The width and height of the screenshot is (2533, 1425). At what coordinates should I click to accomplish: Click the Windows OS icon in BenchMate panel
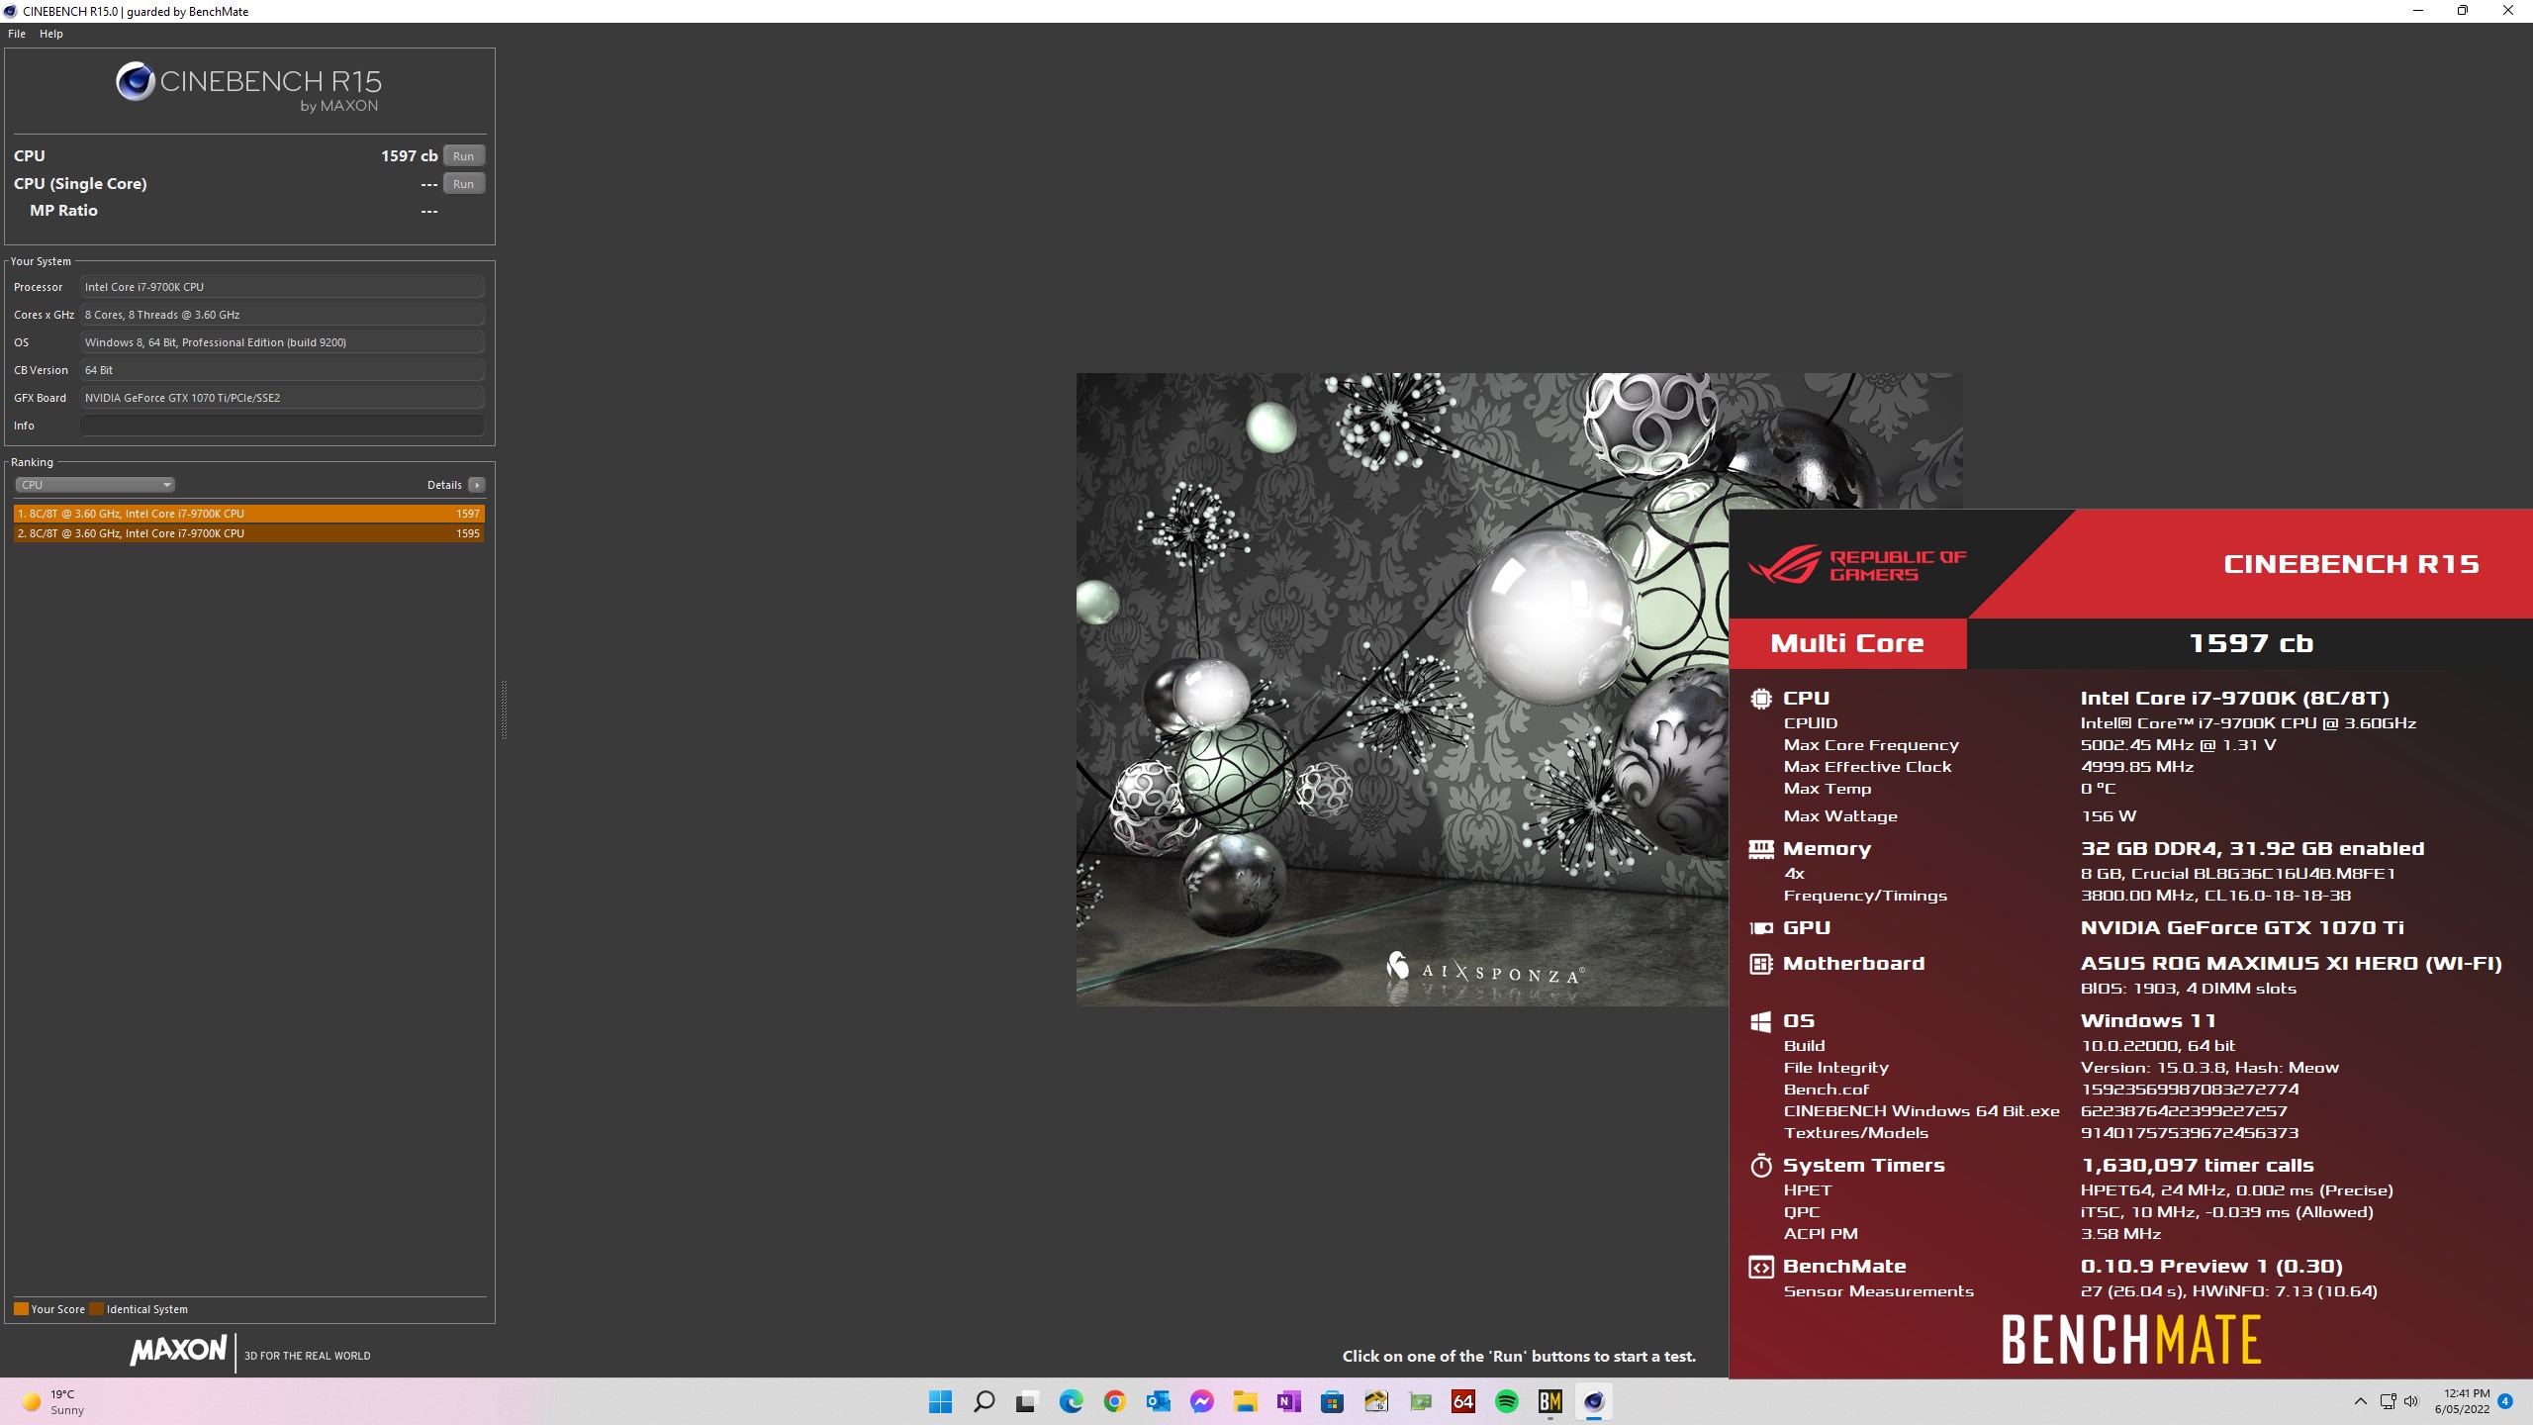[x=1761, y=1021]
